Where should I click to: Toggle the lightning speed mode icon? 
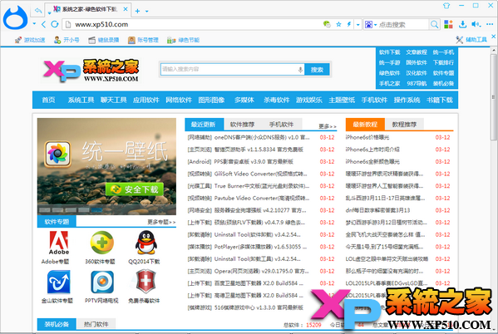pyautogui.click(x=348, y=24)
